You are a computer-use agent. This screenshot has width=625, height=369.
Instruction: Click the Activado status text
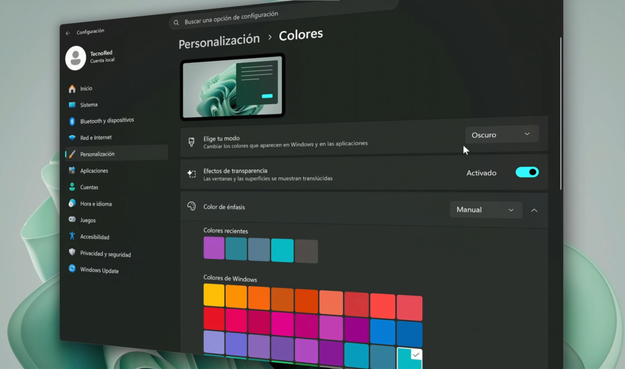(x=482, y=173)
